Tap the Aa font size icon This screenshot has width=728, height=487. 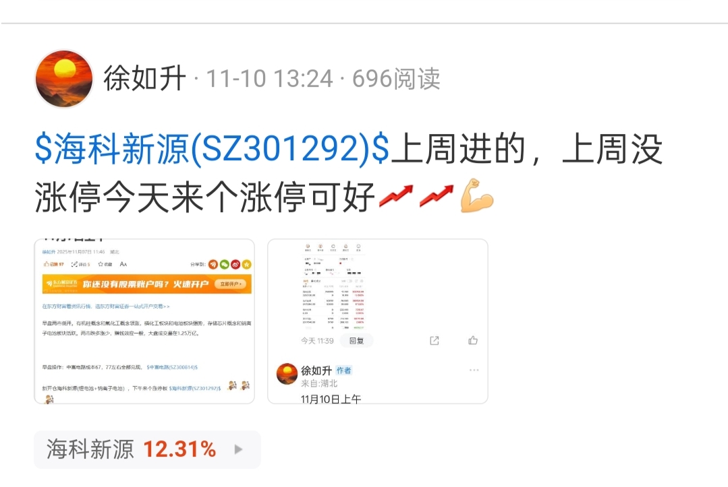(123, 264)
